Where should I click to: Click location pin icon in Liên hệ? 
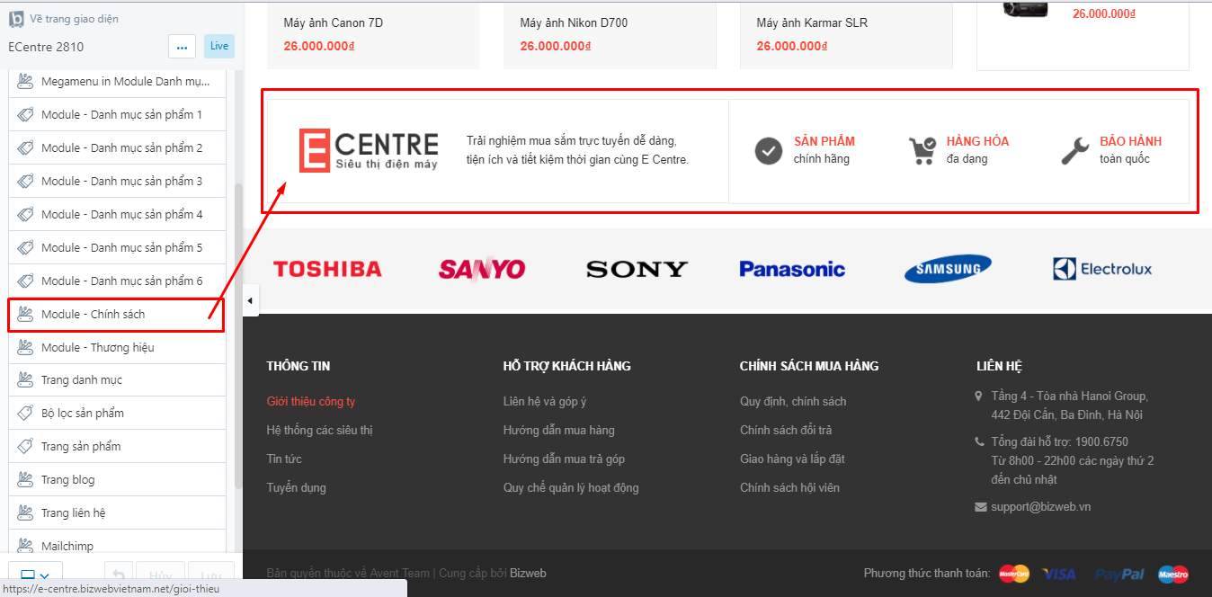click(979, 397)
